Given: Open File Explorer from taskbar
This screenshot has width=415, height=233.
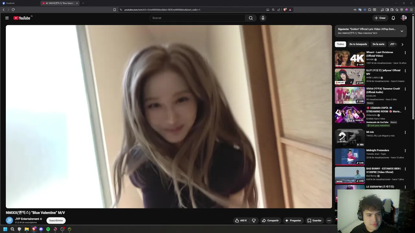Looking at the screenshot, I should pos(27,229).
